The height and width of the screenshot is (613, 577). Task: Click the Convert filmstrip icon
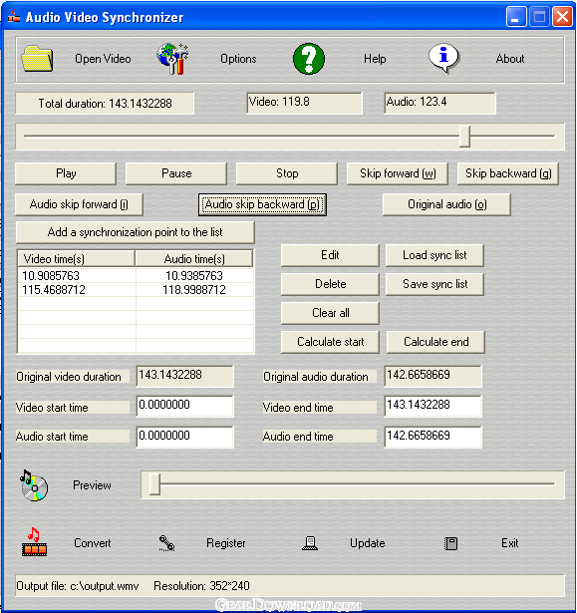tap(34, 542)
